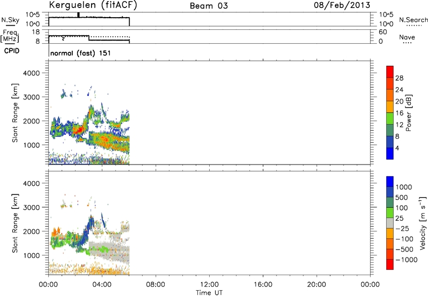Click the "Kerguelen (fitACF)" title text
Image resolution: width=428 pixels, height=296 pixels.
click(x=93, y=5)
